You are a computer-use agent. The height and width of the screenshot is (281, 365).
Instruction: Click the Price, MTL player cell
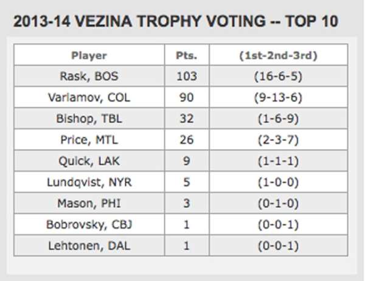89,140
